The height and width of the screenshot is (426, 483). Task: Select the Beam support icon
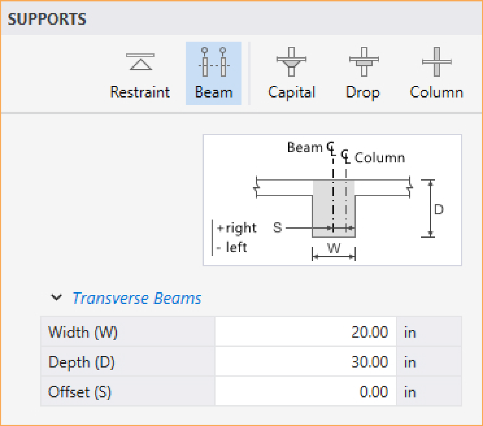pyautogui.click(x=214, y=62)
